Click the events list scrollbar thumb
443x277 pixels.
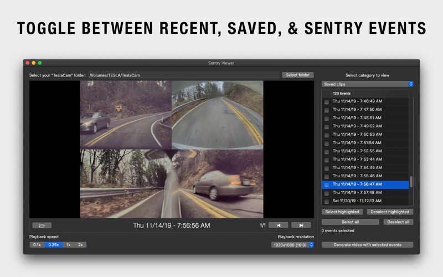(411, 182)
